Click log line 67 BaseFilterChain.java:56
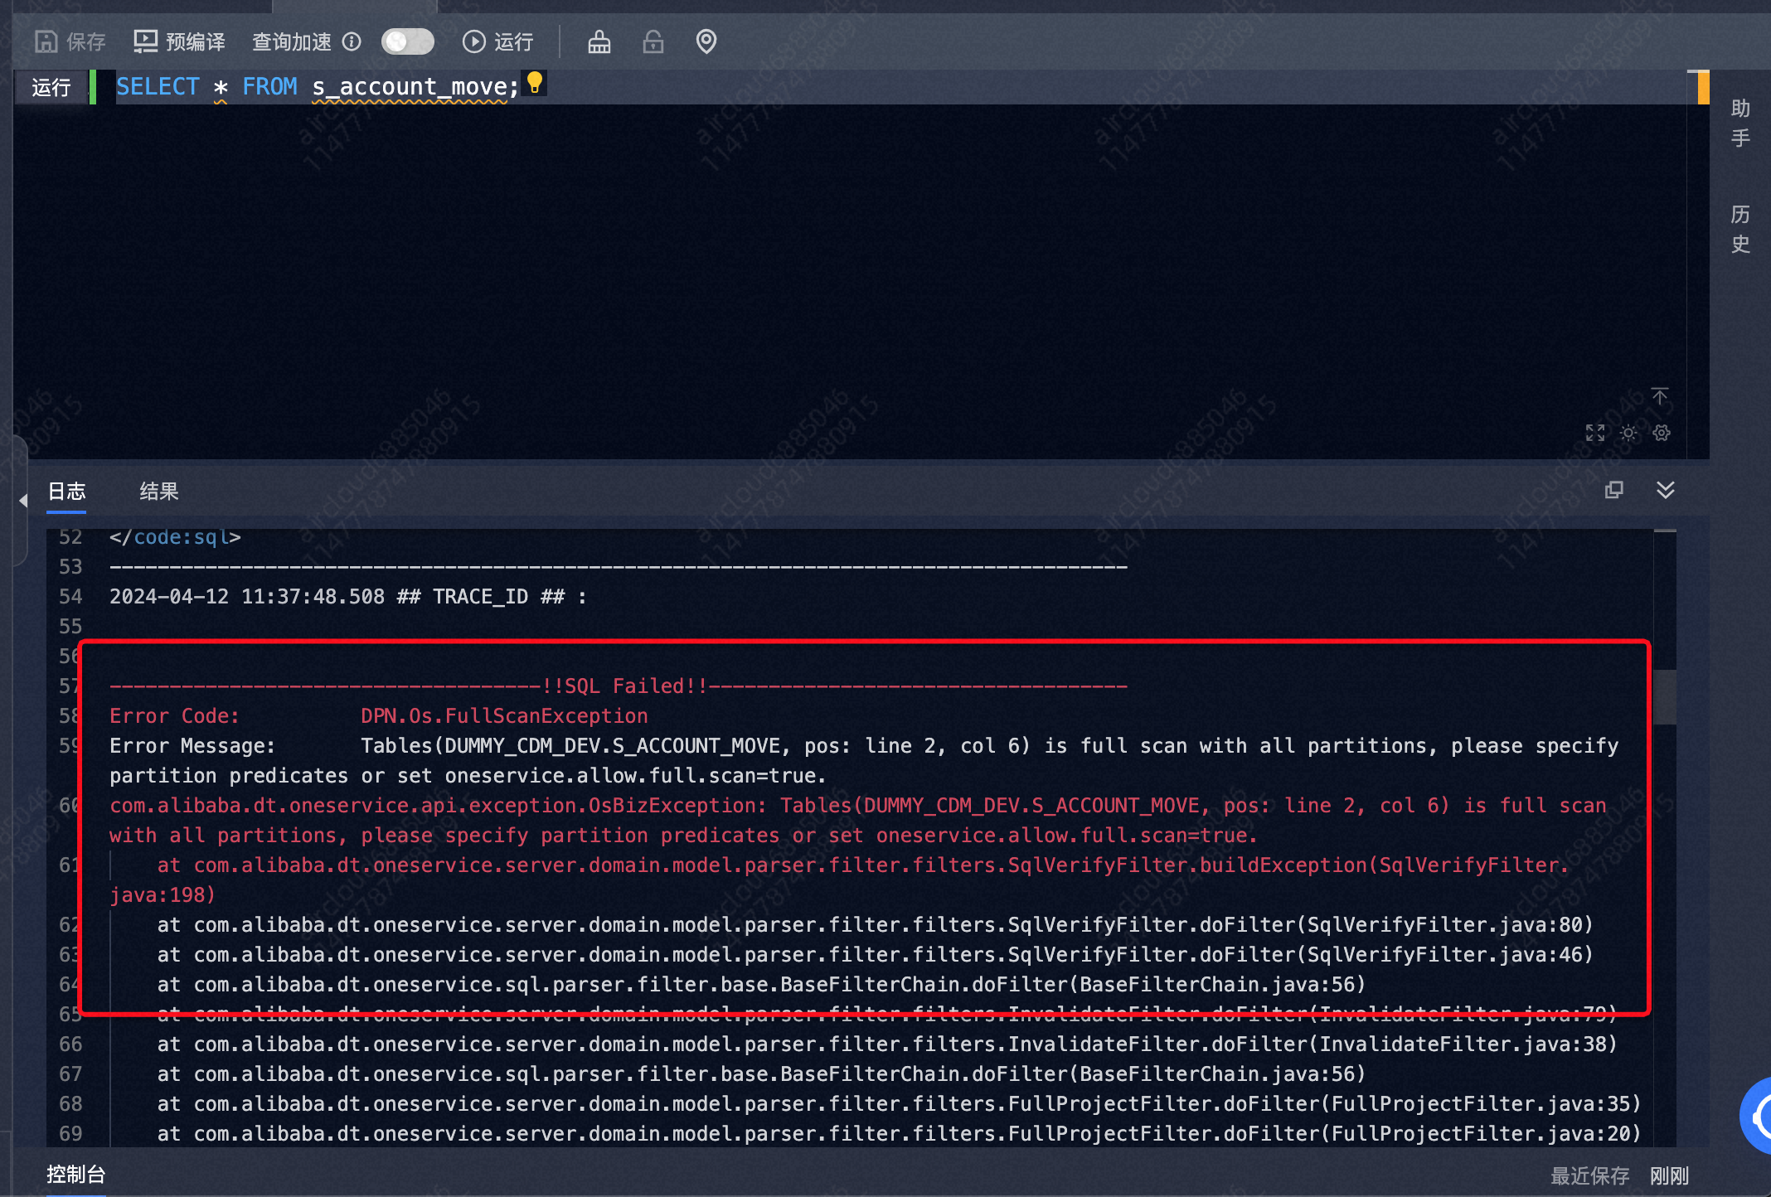Viewport: 1771px width, 1197px height. pos(761,1074)
